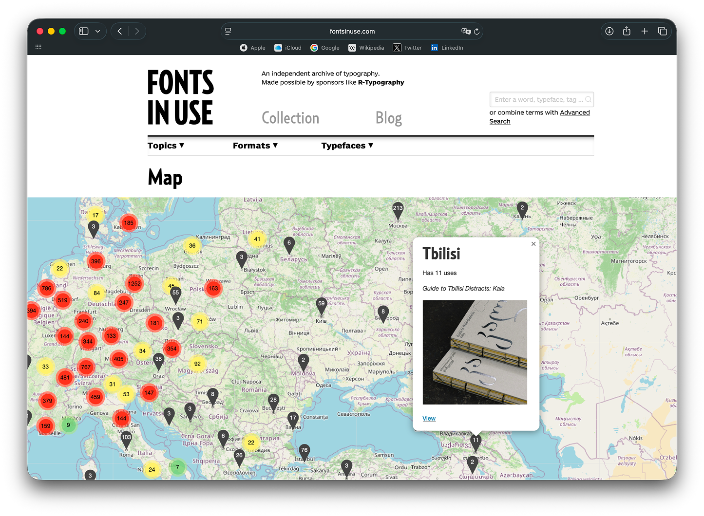
Task: Open the page translation icon in the address bar
Action: coord(466,31)
